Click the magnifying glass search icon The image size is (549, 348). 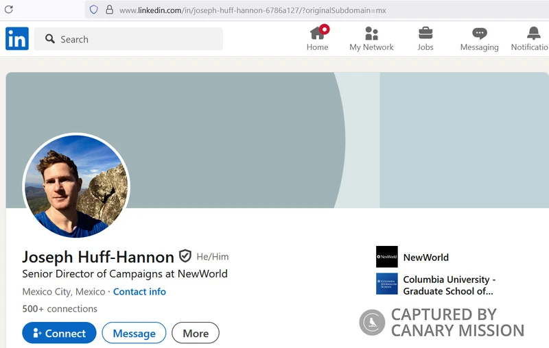tap(50, 39)
